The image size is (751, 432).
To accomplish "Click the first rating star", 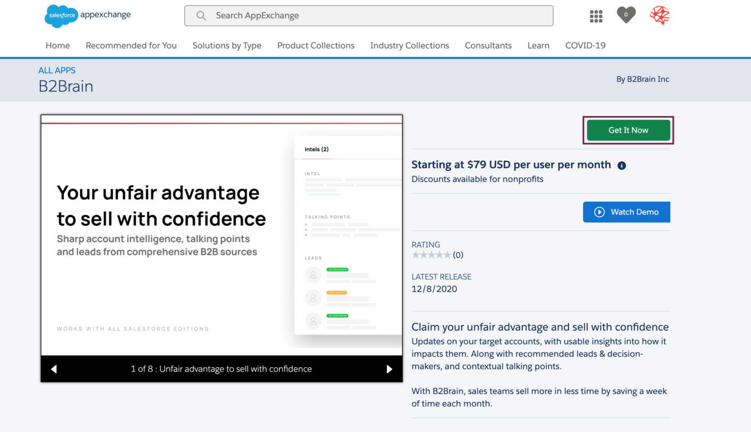I will tap(416, 254).
